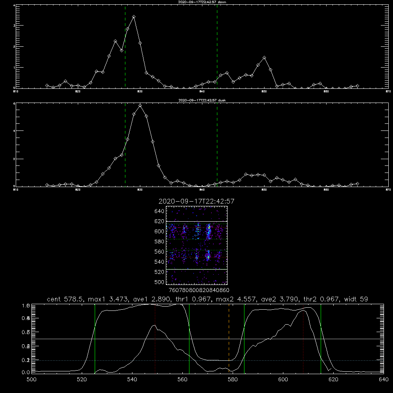The width and height of the screenshot is (393, 393).
Task: Click bottom plot x-axis label 520
Action: [82, 380]
